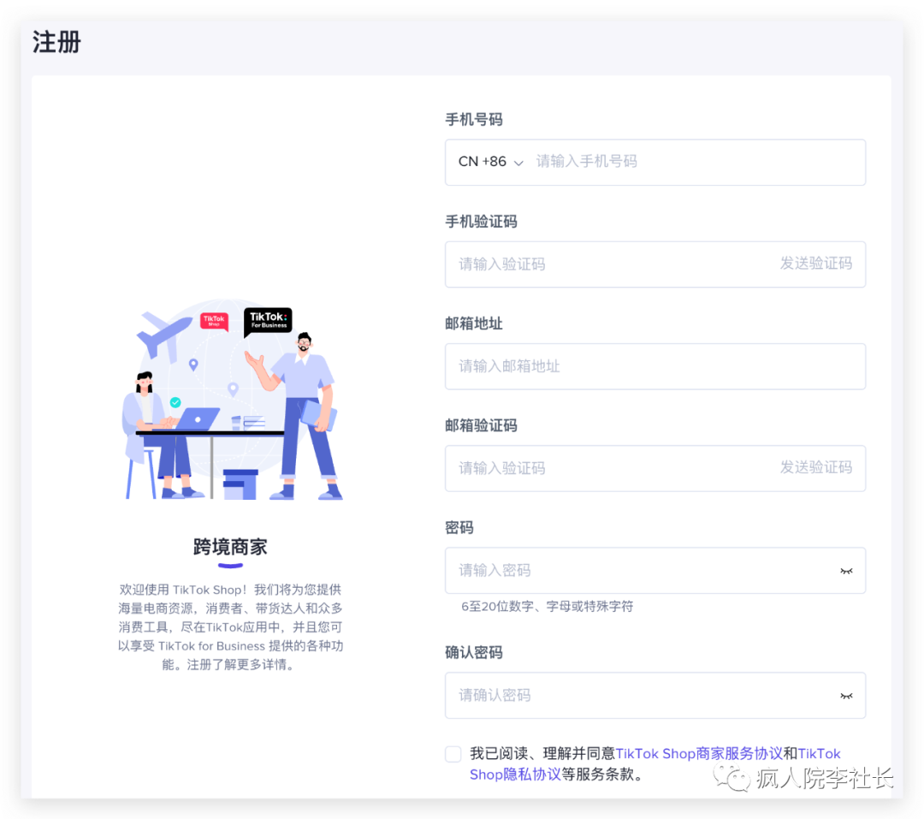Viewport: 924px width, 819px height.
Task: Toggle visibility of the 密码 password field
Action: click(846, 571)
